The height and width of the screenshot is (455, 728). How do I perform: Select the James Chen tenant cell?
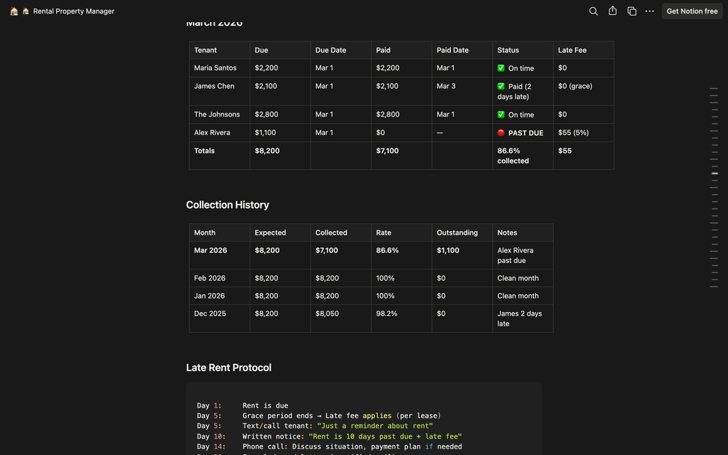219,91
